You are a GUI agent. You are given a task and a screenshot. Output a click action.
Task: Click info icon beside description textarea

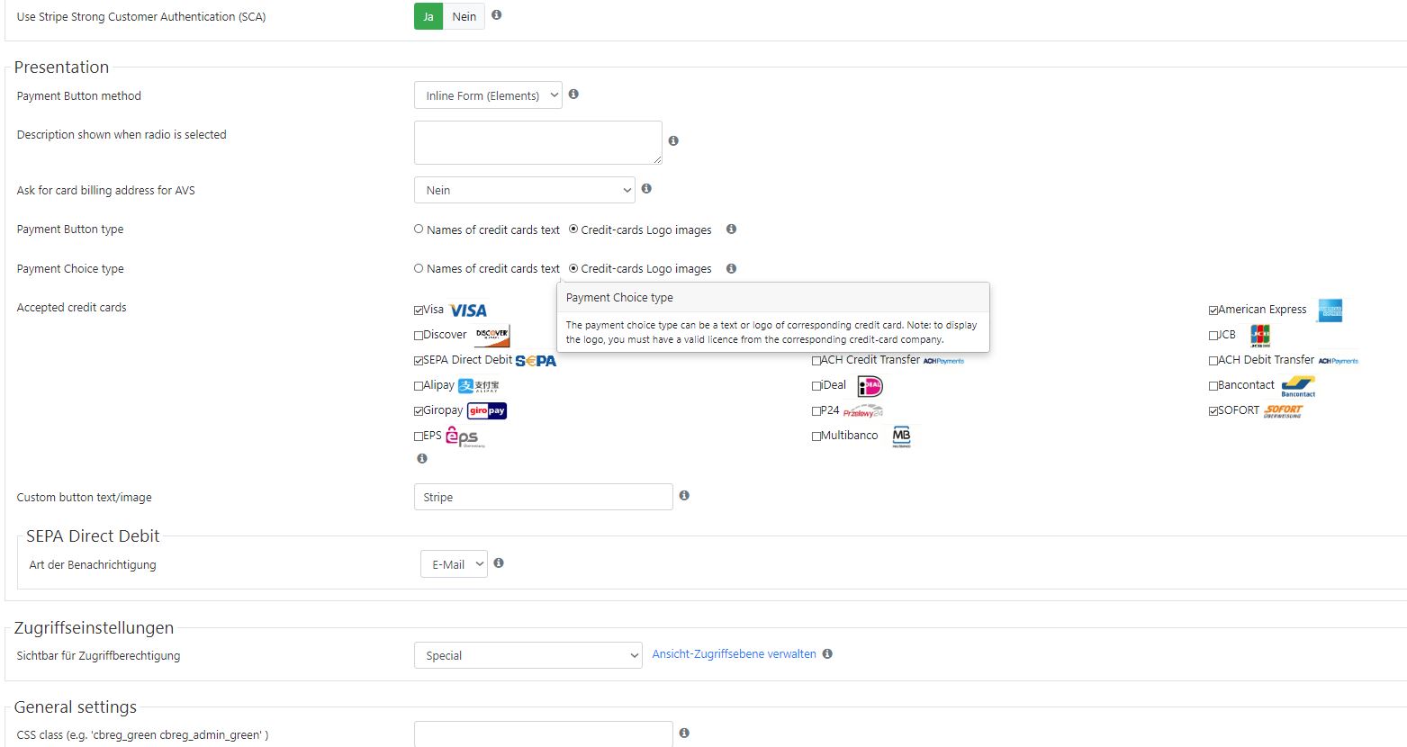pyautogui.click(x=673, y=141)
